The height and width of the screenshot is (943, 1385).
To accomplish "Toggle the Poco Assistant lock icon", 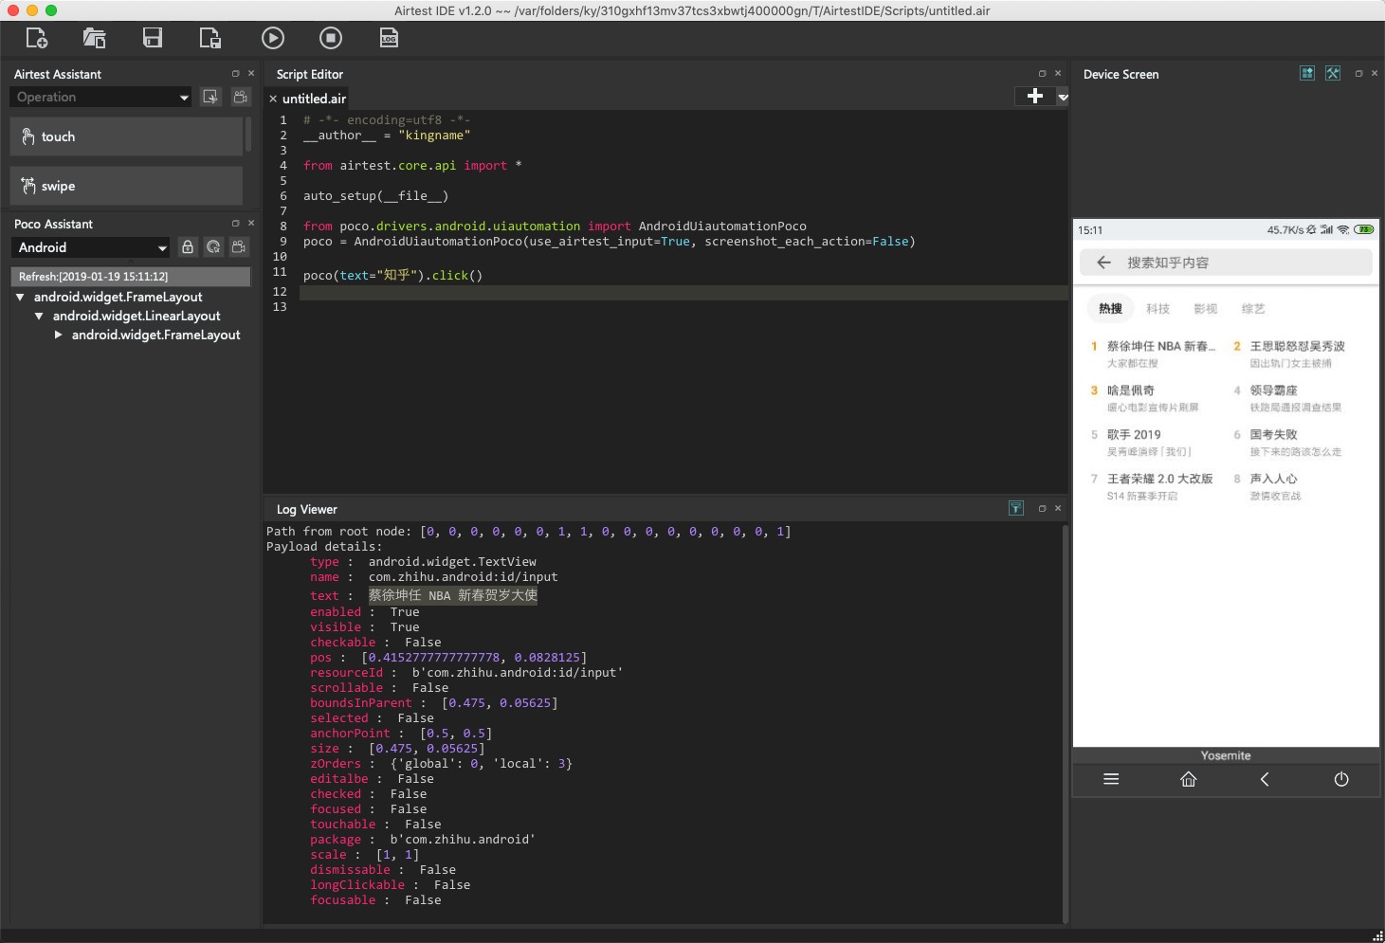I will click(188, 247).
